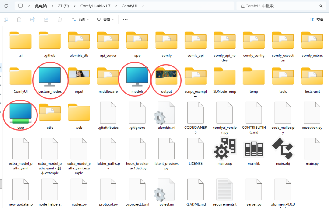Expand the chevron after 此电脑 in the breadcrumb
This screenshot has width=329, height=208.
52,6
